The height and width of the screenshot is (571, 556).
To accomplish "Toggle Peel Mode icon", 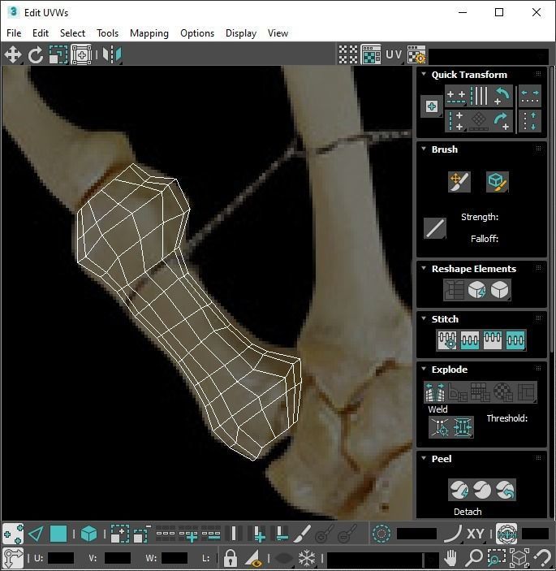I will point(482,490).
